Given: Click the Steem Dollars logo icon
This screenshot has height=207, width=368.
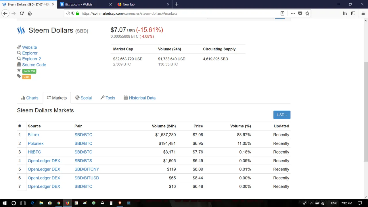Looking at the screenshot, I should click(x=21, y=30).
